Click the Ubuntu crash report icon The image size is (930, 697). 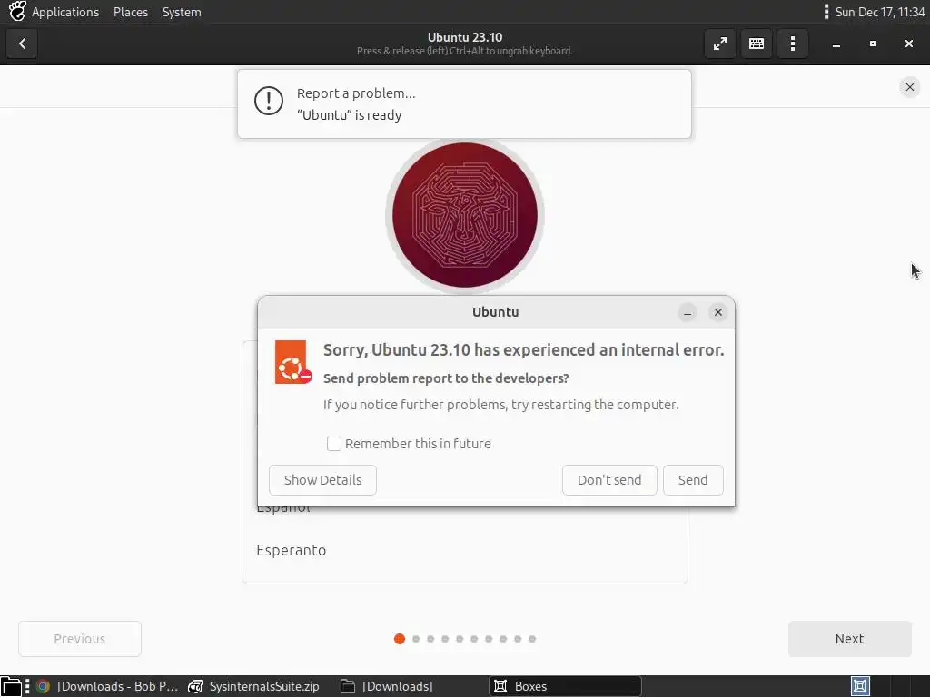tap(293, 362)
